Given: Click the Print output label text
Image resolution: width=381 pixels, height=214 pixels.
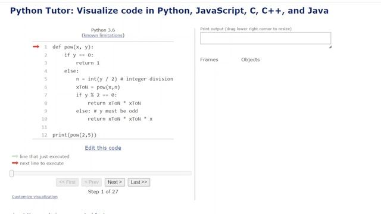Looking at the screenshot, I should click(246, 29).
